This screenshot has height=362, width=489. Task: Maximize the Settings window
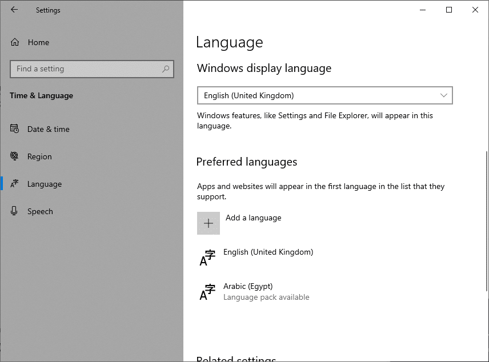pos(449,10)
